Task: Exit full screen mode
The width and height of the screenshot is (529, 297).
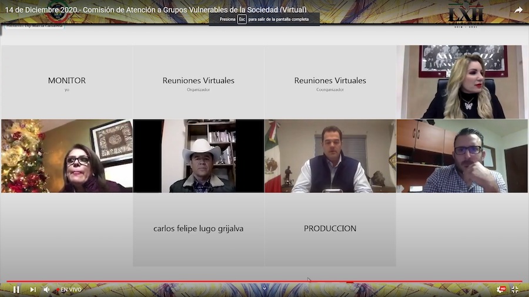Action: 515,289
